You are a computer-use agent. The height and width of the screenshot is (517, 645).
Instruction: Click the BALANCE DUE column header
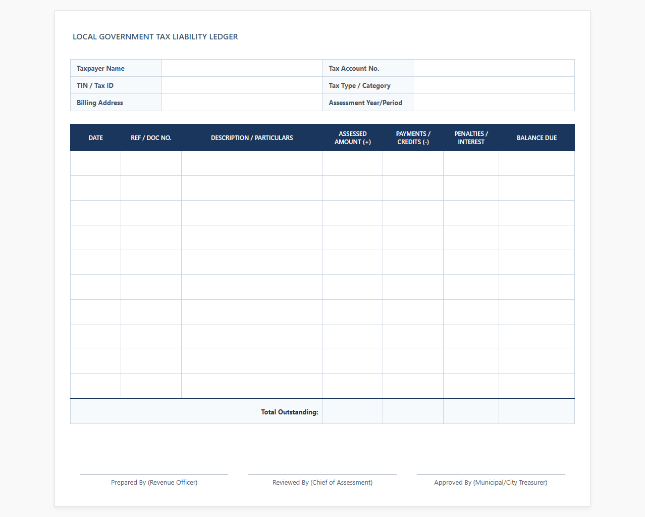click(x=537, y=137)
